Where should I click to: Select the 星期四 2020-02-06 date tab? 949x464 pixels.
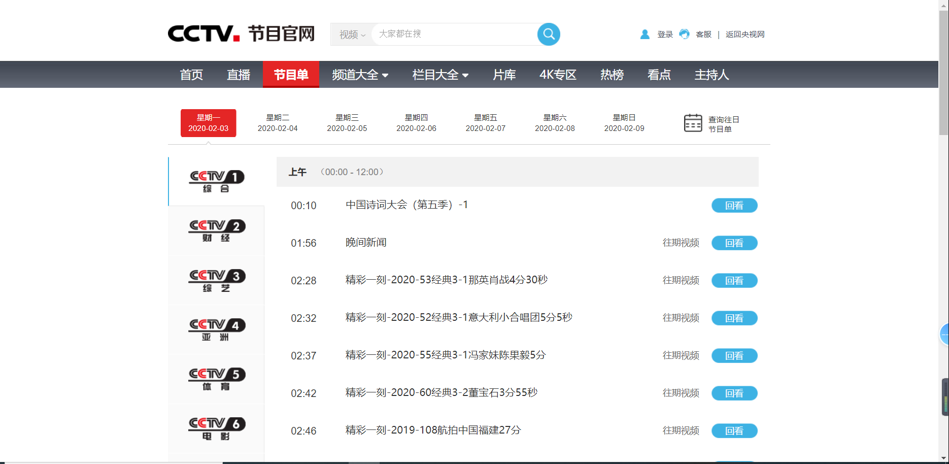click(x=416, y=123)
